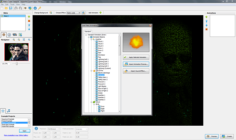Add a slide with the green plus

click(x=29, y=17)
